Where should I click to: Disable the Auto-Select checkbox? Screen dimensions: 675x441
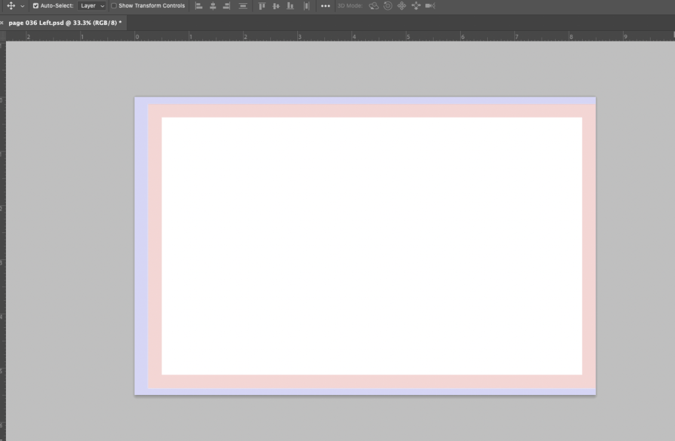click(x=36, y=6)
